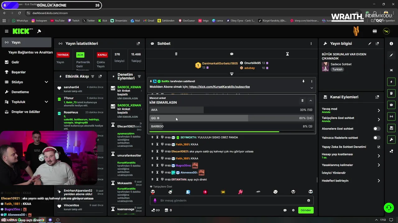Viewport: 398px width, 223px height.
Task: Pop out the Etkinlik Akışı panel
Action: click(x=100, y=77)
